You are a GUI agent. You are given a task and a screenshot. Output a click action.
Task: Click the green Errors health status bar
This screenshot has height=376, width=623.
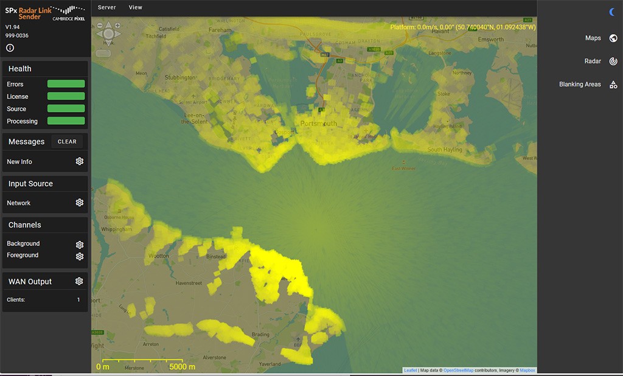[x=66, y=84]
